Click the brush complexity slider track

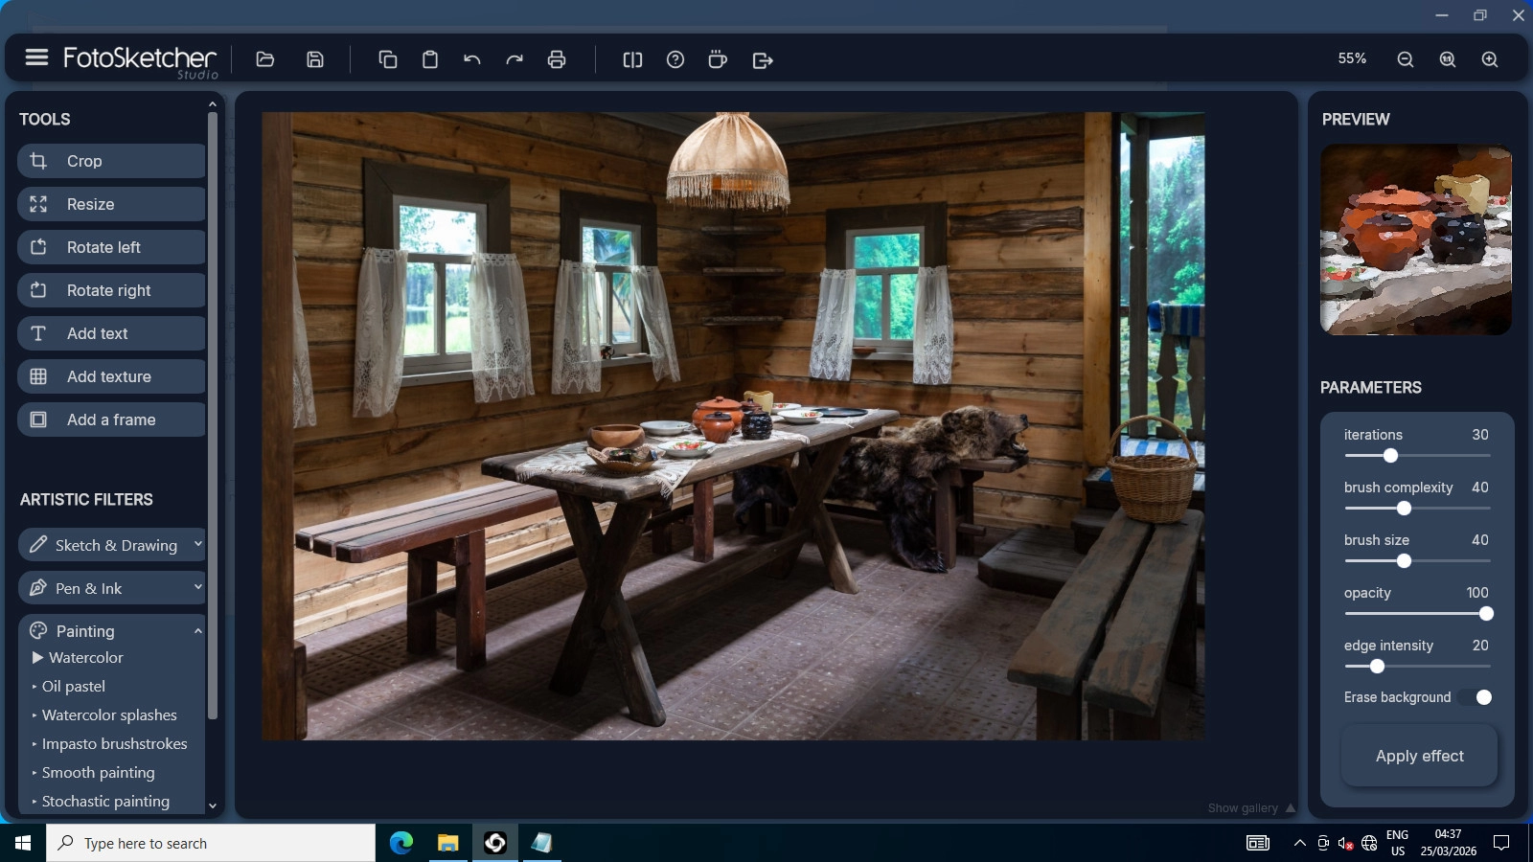[x=1417, y=509]
